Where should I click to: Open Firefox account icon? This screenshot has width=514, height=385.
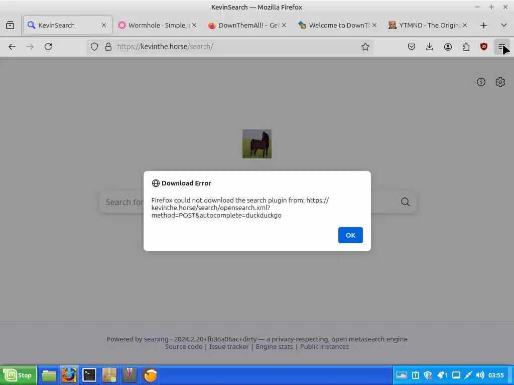tap(448, 47)
